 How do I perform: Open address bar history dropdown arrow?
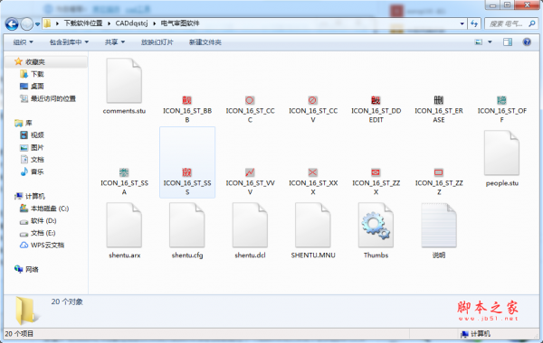click(462, 23)
